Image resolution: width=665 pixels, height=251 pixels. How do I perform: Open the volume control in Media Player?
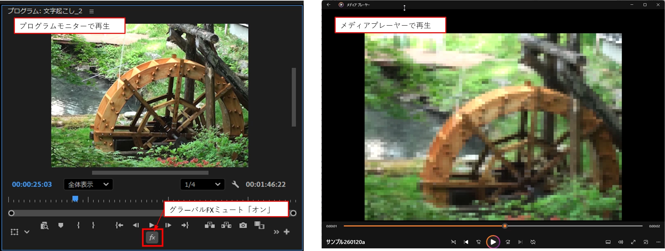[x=621, y=242]
